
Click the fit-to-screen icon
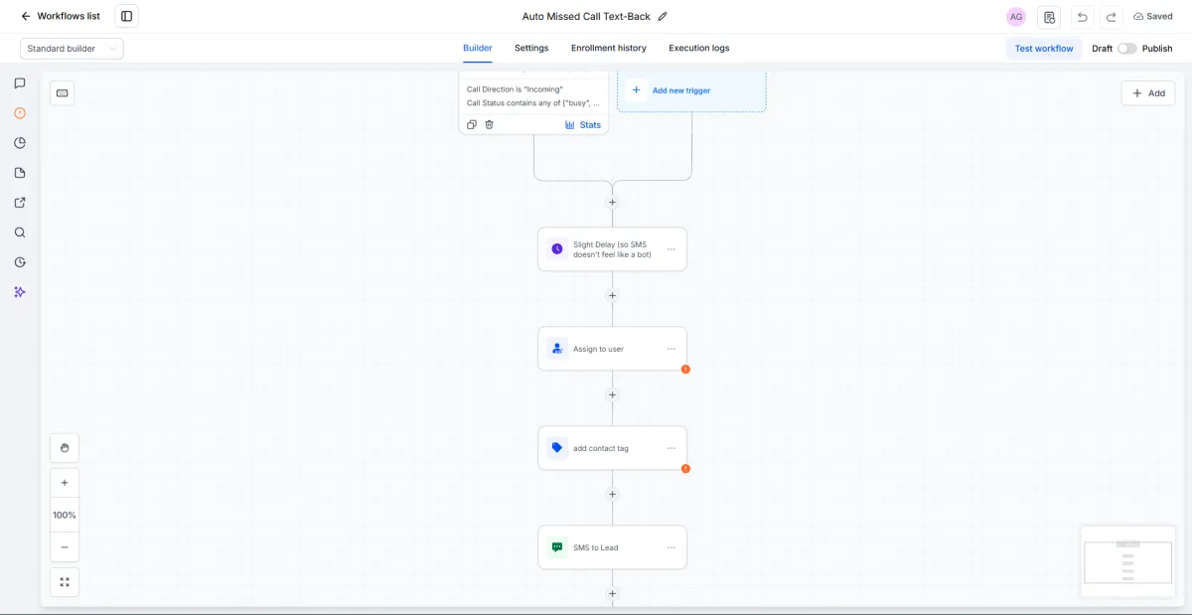(x=65, y=582)
